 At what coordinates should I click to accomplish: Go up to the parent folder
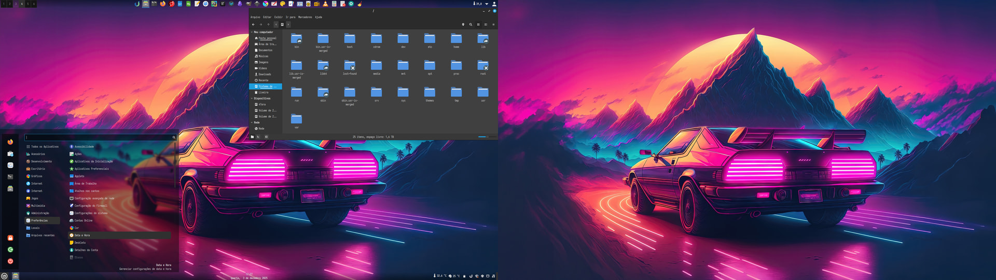click(x=268, y=24)
